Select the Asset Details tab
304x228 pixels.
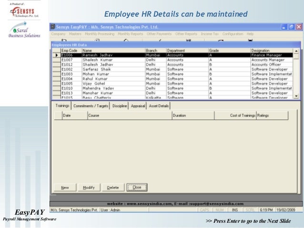click(x=159, y=106)
